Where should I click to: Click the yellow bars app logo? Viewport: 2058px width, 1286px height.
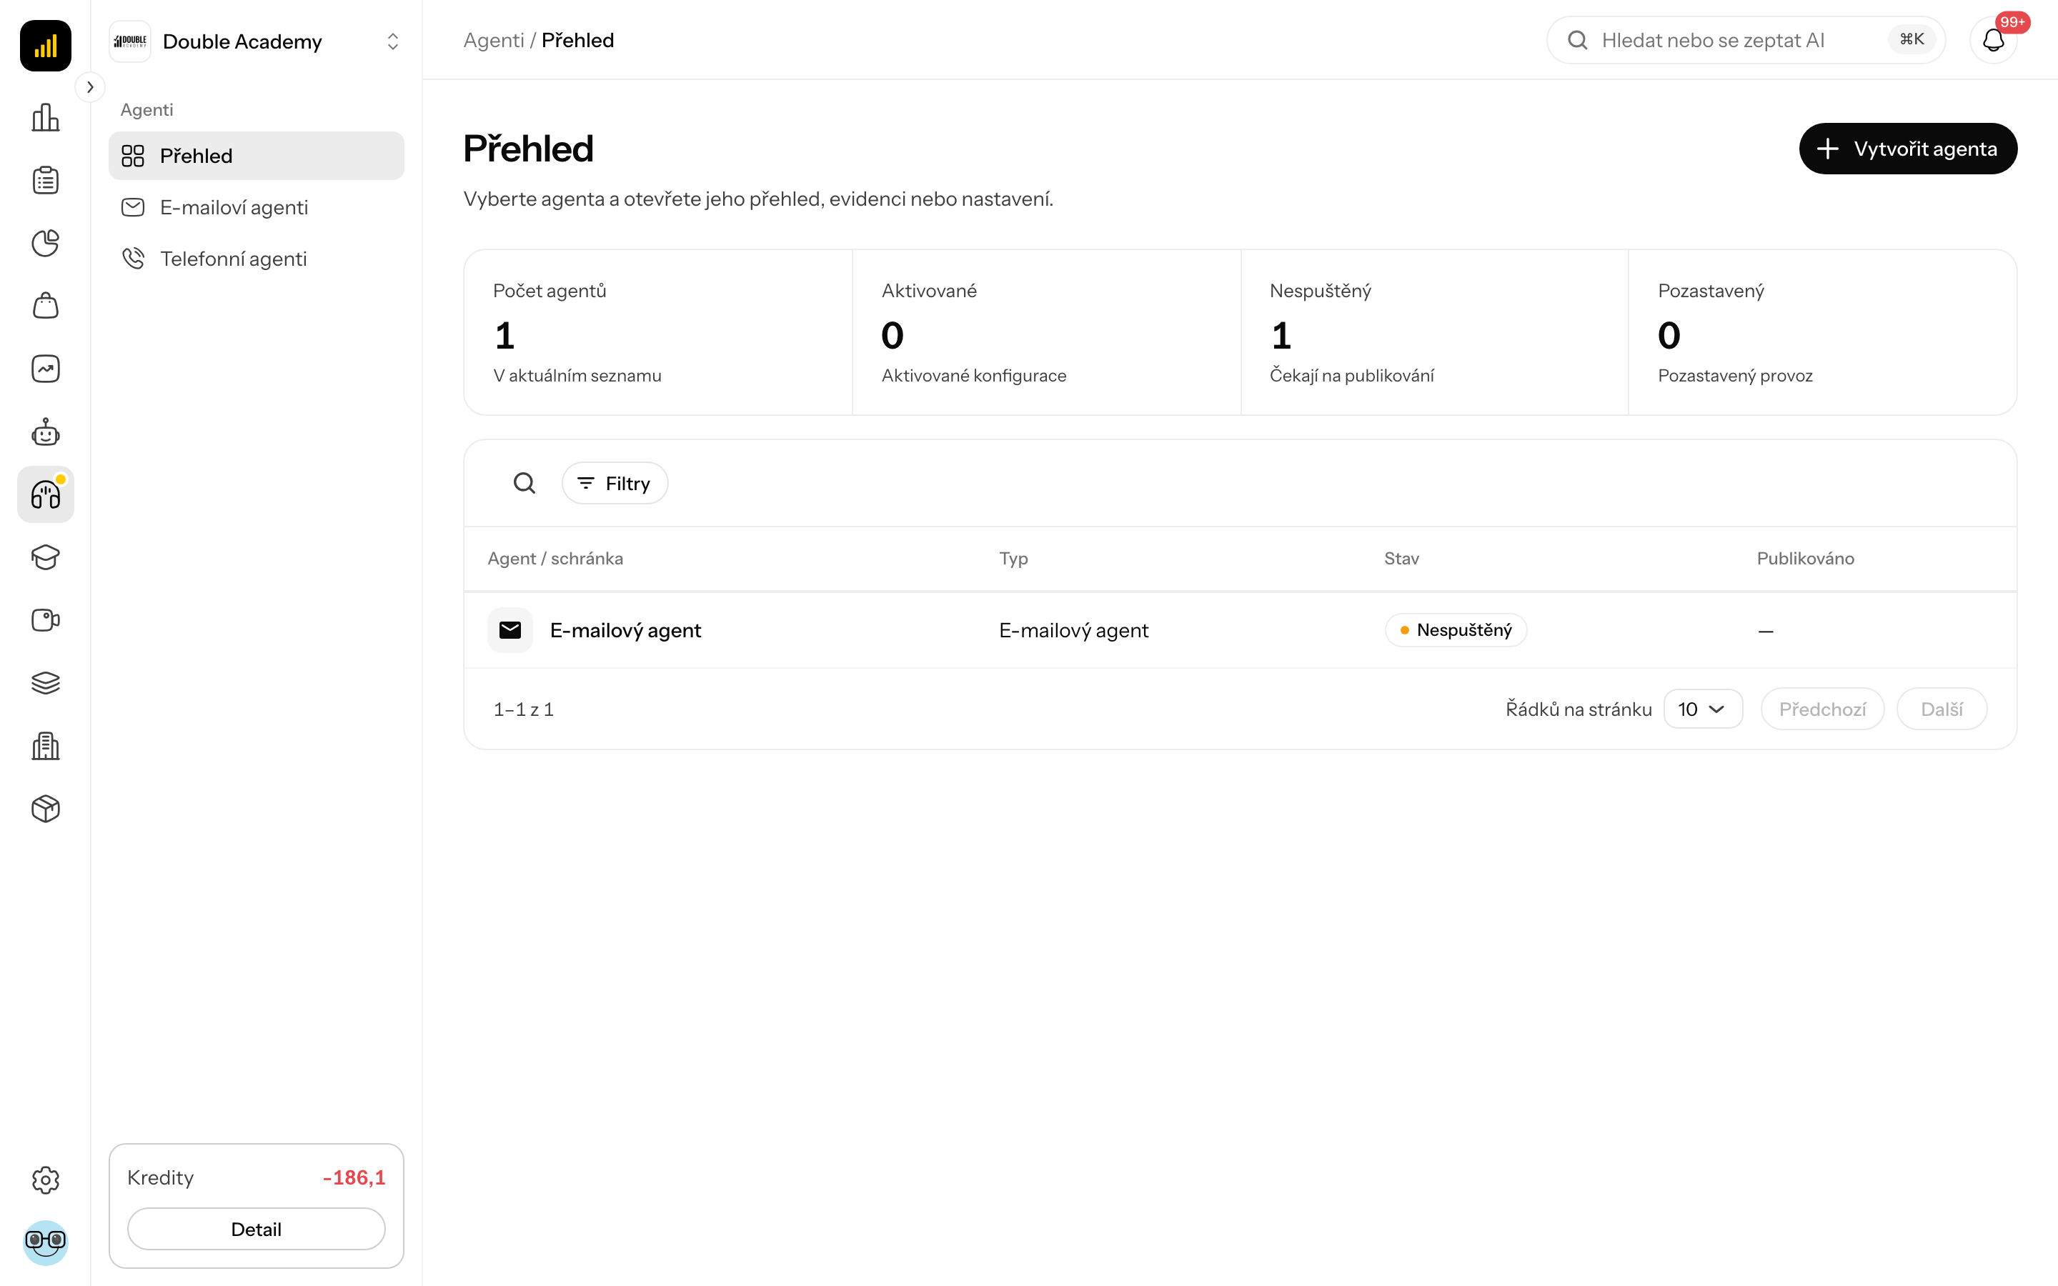point(45,45)
